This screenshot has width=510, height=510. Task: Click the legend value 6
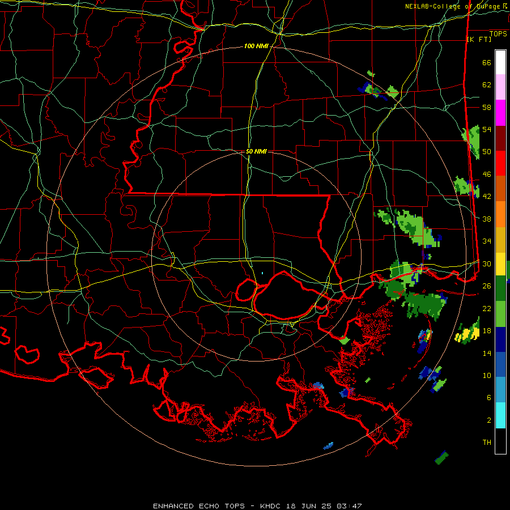tap(489, 398)
